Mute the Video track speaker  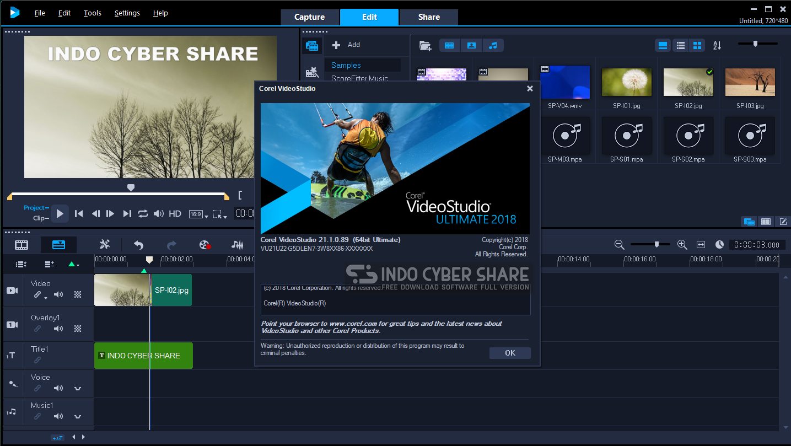pos(58,294)
